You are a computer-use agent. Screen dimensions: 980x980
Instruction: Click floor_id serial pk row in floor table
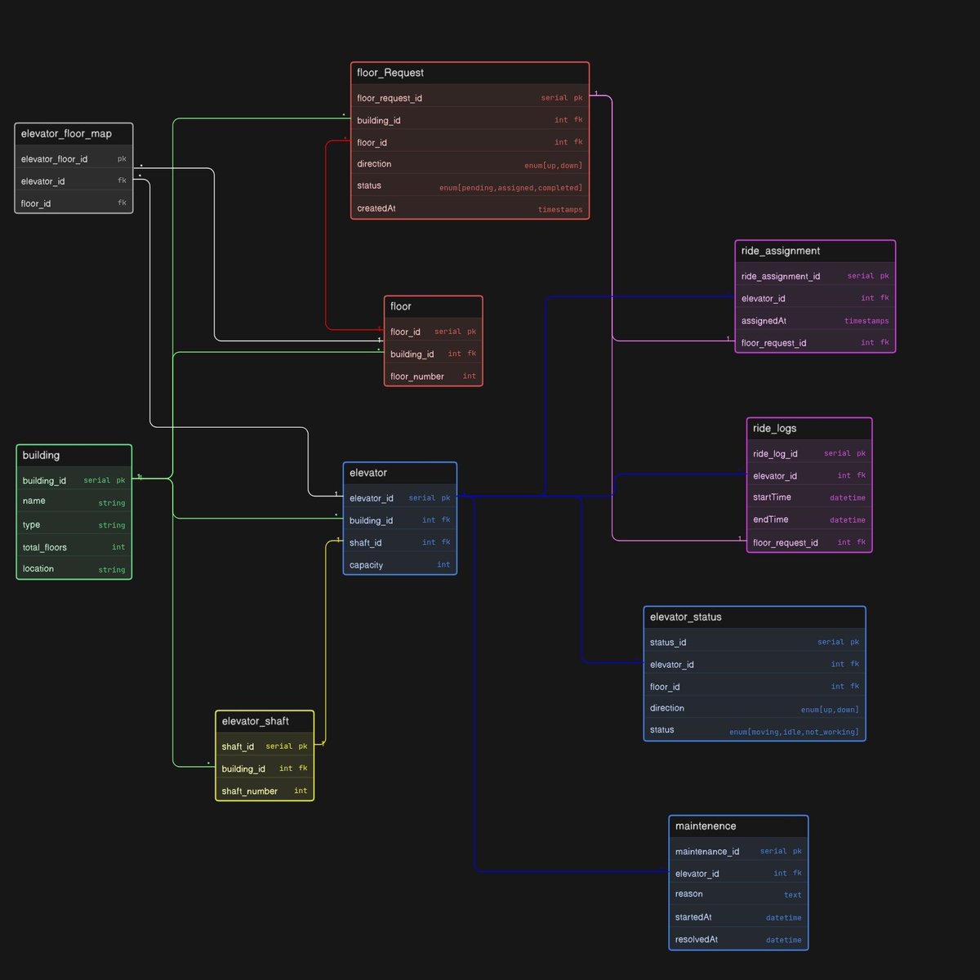pos(434,332)
